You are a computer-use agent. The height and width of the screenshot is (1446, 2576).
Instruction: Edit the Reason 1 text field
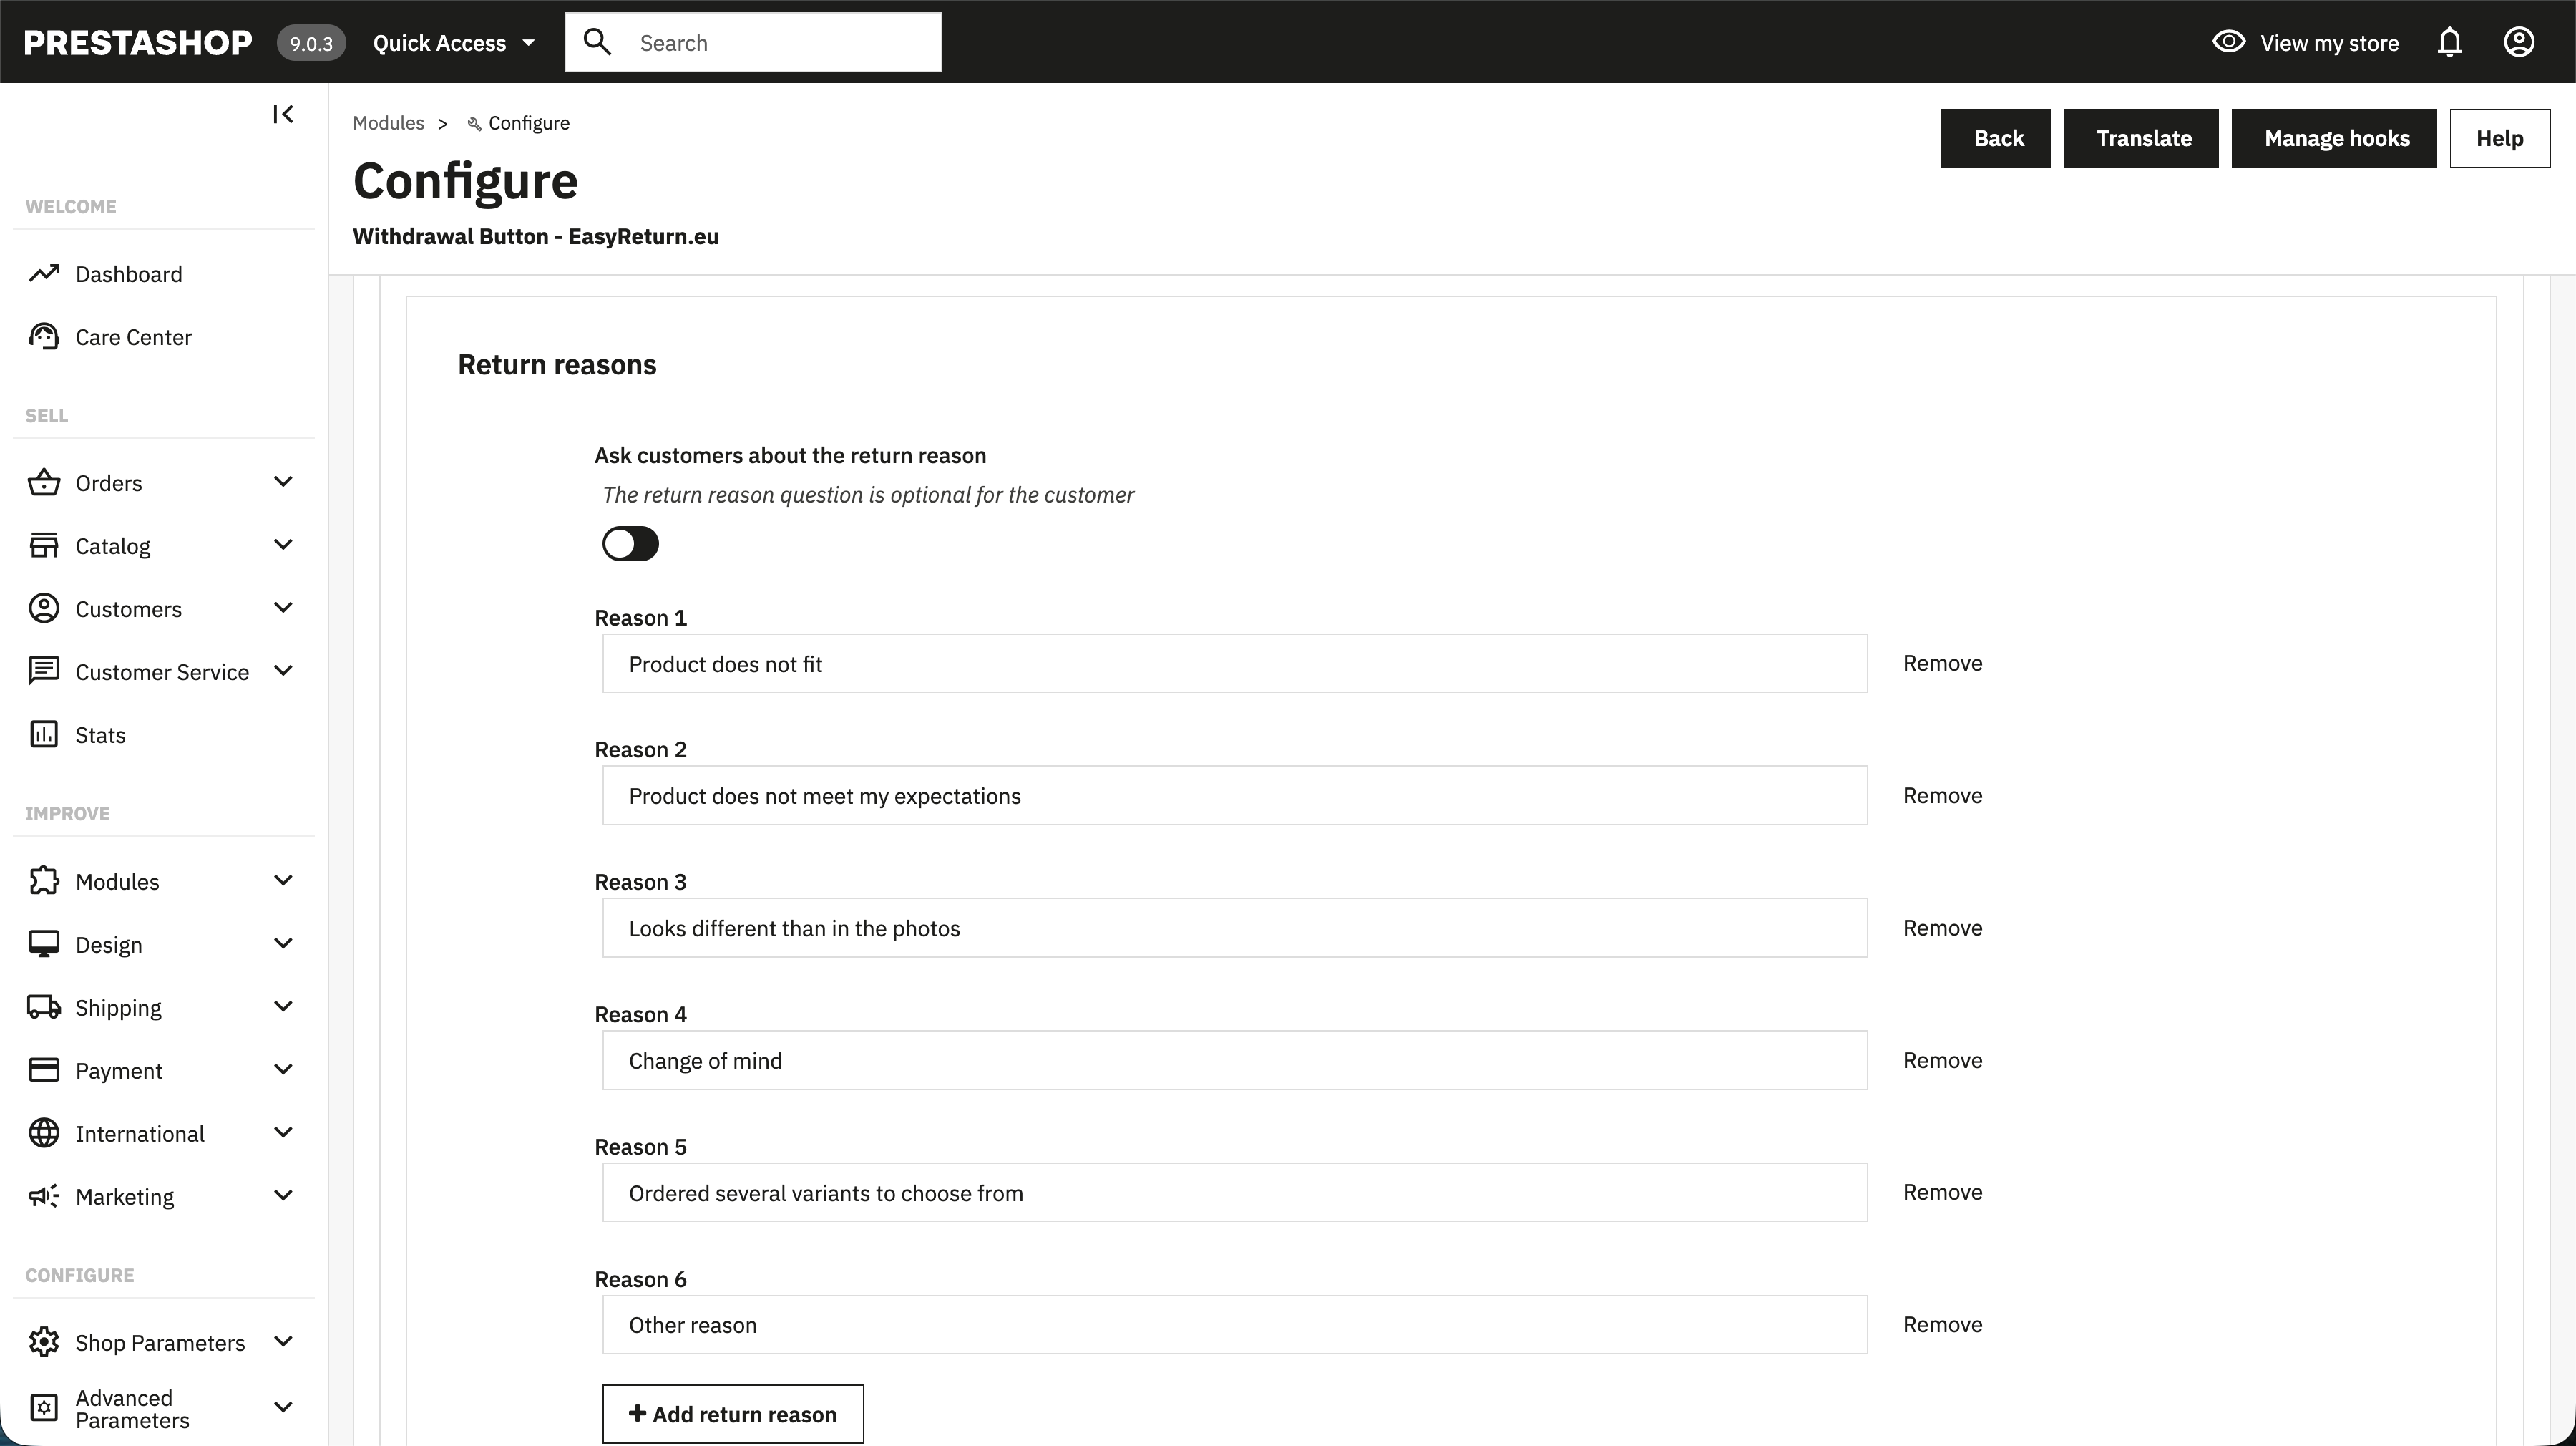1235,664
